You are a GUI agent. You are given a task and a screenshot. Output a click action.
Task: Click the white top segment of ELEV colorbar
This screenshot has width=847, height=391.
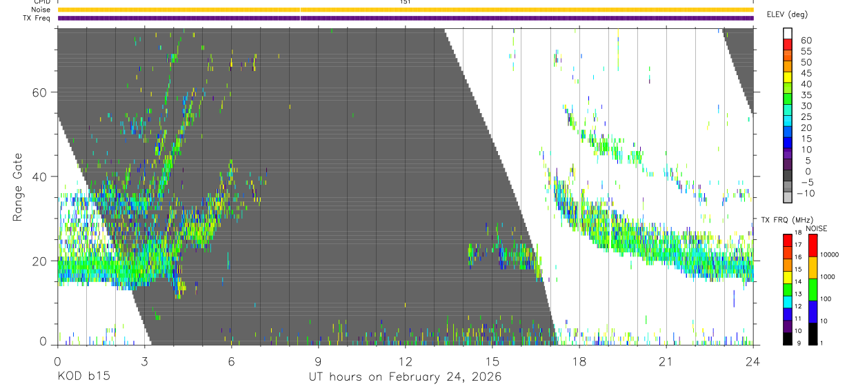click(x=788, y=34)
